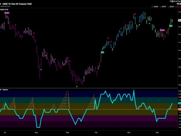Screen dimensions: 181x136
Task: Click the green triangle marker at the August low
Action: [41, 70]
